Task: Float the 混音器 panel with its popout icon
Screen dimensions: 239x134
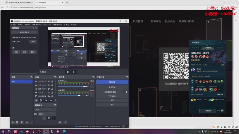Action: click(93, 77)
